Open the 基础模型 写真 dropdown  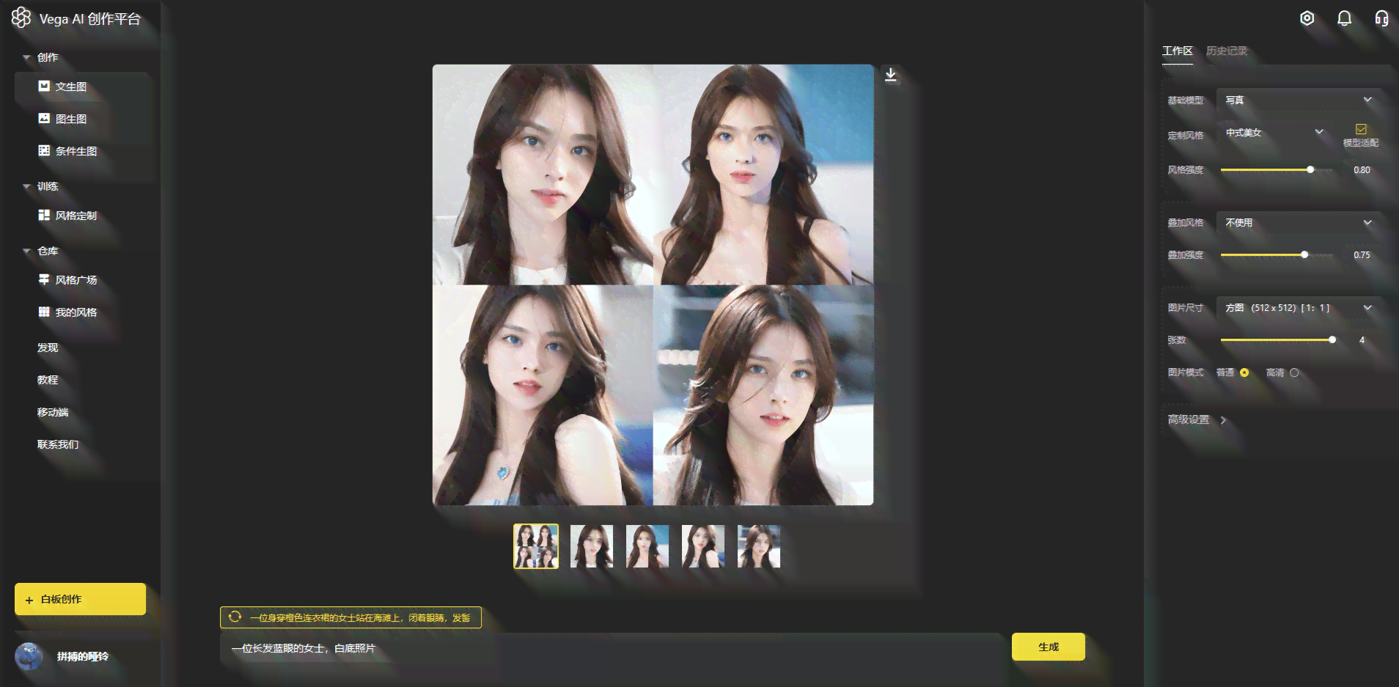(x=1299, y=100)
